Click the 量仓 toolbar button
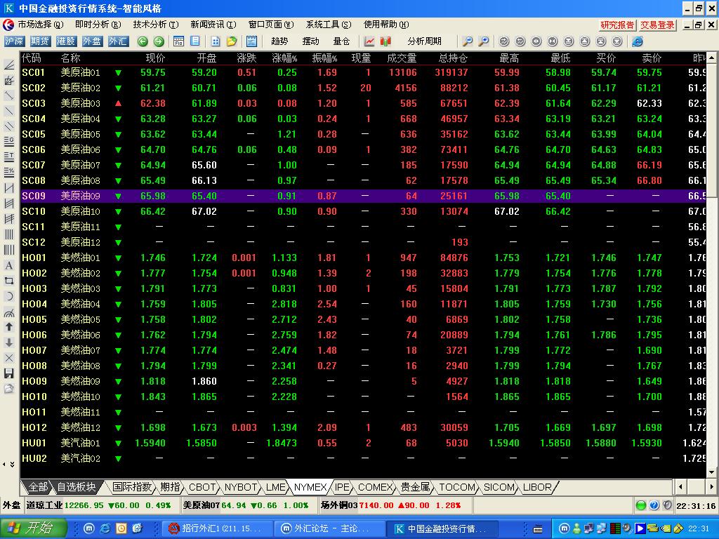The width and height of the screenshot is (719, 539). pyautogui.click(x=342, y=41)
